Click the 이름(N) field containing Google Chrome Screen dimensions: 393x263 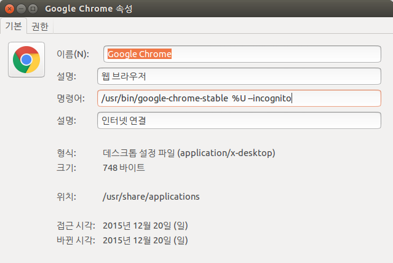(x=242, y=54)
